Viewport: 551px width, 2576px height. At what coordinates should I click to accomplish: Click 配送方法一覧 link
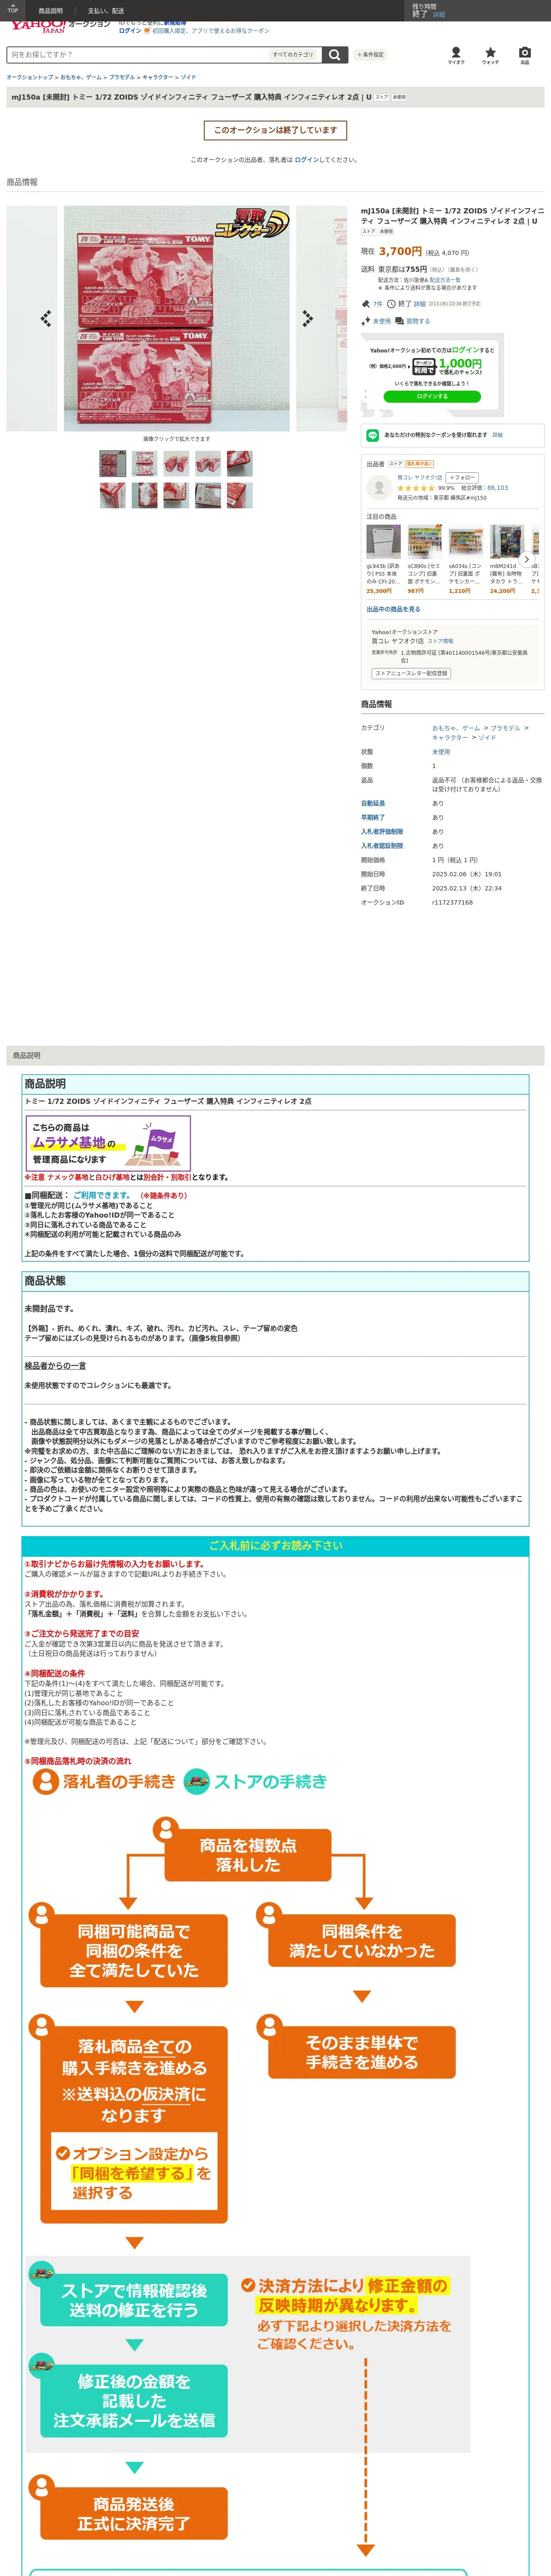pos(445,280)
